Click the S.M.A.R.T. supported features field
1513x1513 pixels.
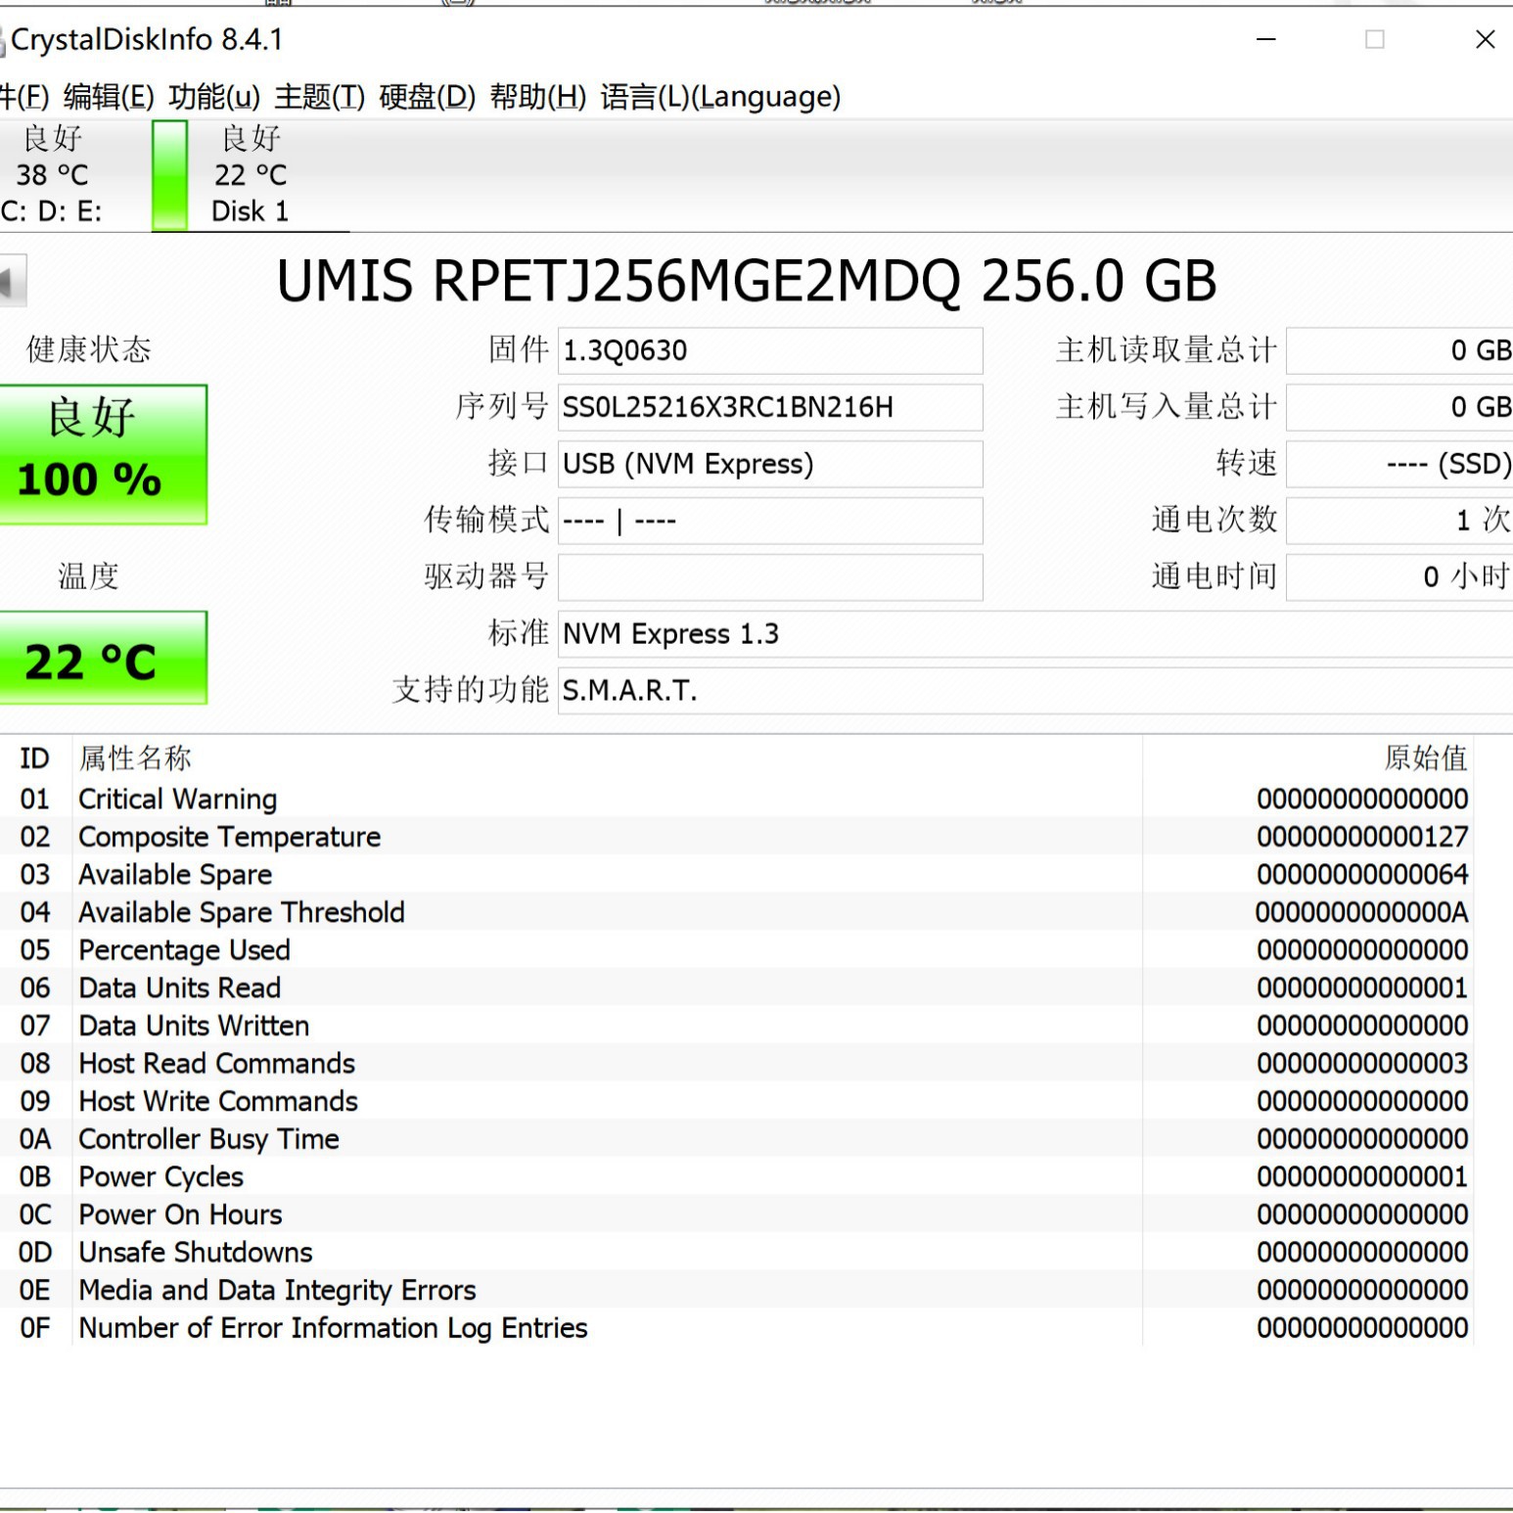[1035, 691]
